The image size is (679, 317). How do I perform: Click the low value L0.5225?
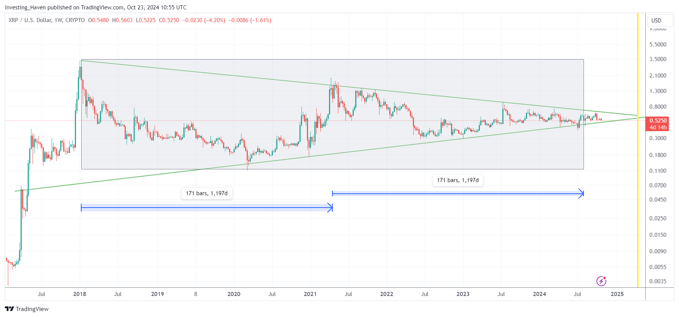coord(146,20)
